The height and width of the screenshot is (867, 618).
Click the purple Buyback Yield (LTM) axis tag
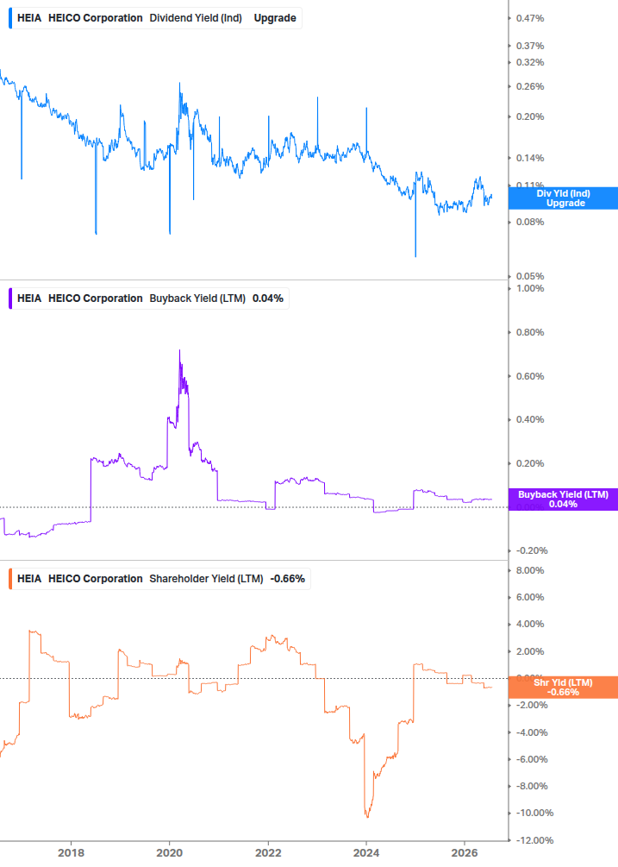click(x=563, y=499)
